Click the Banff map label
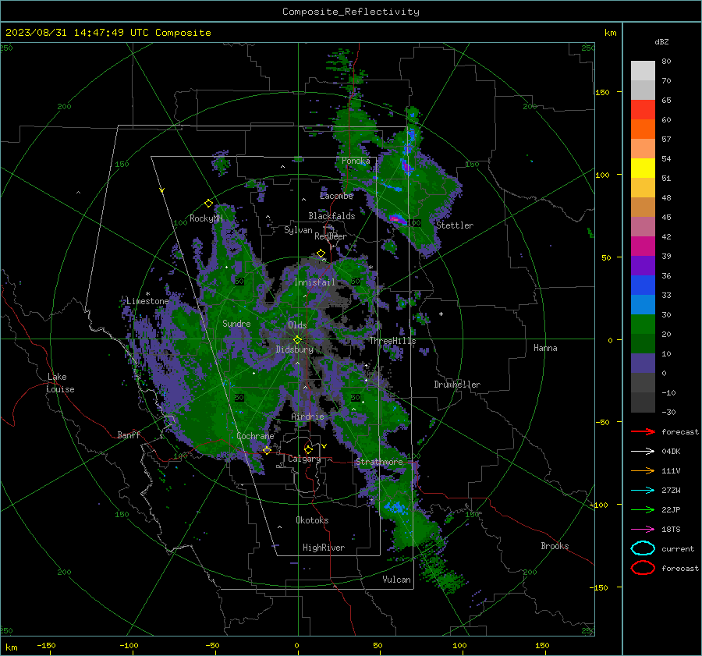The image size is (702, 656). (x=129, y=435)
